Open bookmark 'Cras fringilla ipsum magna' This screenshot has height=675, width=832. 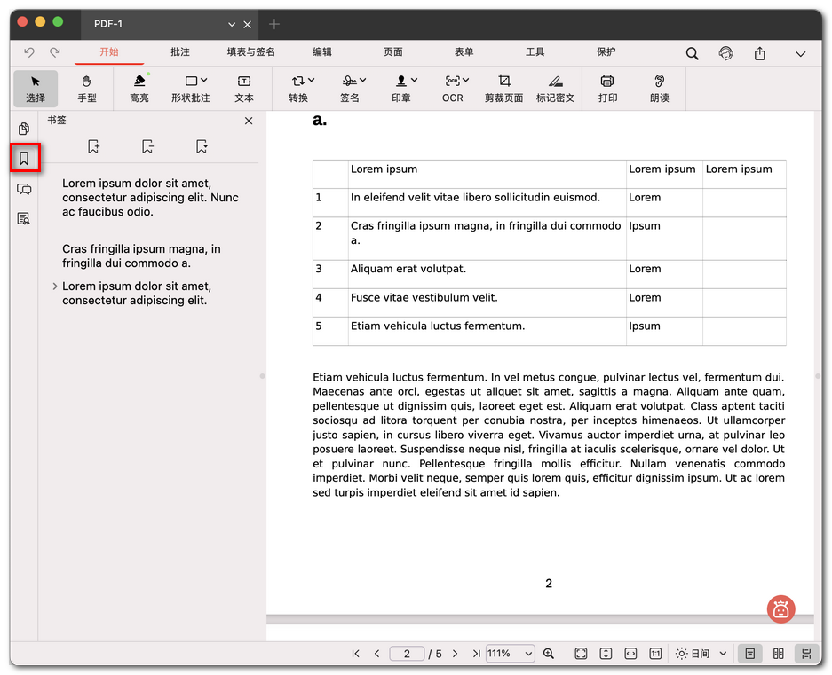pos(141,256)
